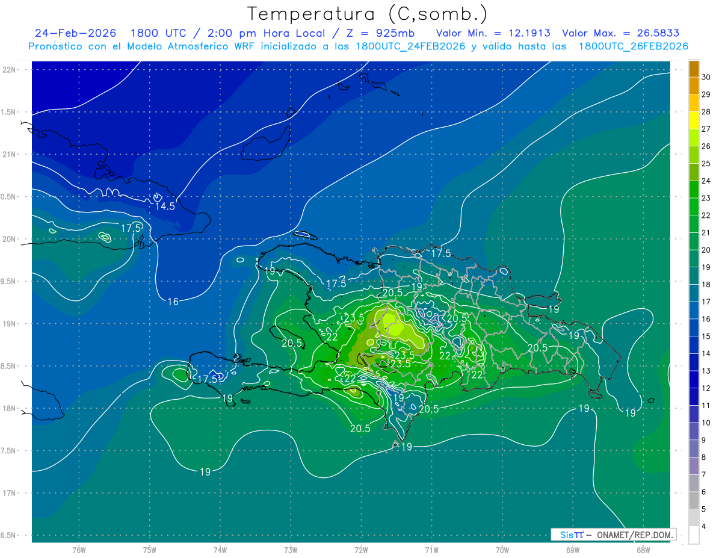
Task: Click the "14.5" contour label on the map
Action: pos(165,206)
